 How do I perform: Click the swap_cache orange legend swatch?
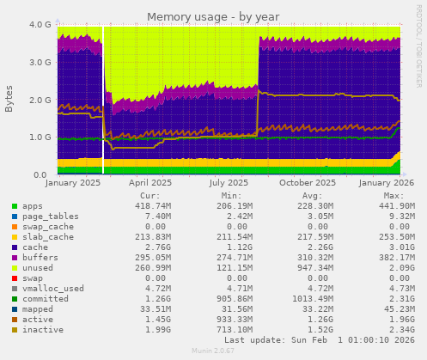click(15, 227)
